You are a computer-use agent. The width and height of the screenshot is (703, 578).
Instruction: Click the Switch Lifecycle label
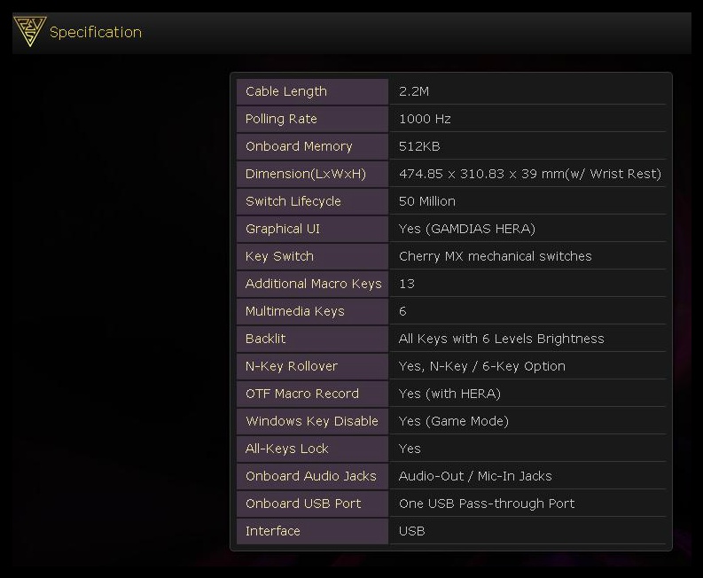point(293,201)
